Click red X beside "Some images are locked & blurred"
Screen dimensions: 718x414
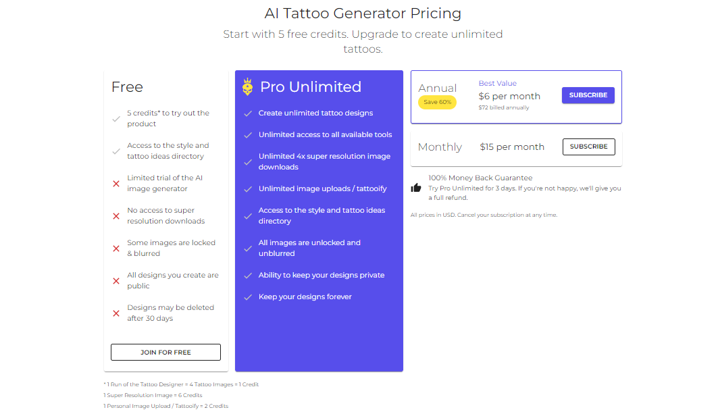(x=116, y=248)
